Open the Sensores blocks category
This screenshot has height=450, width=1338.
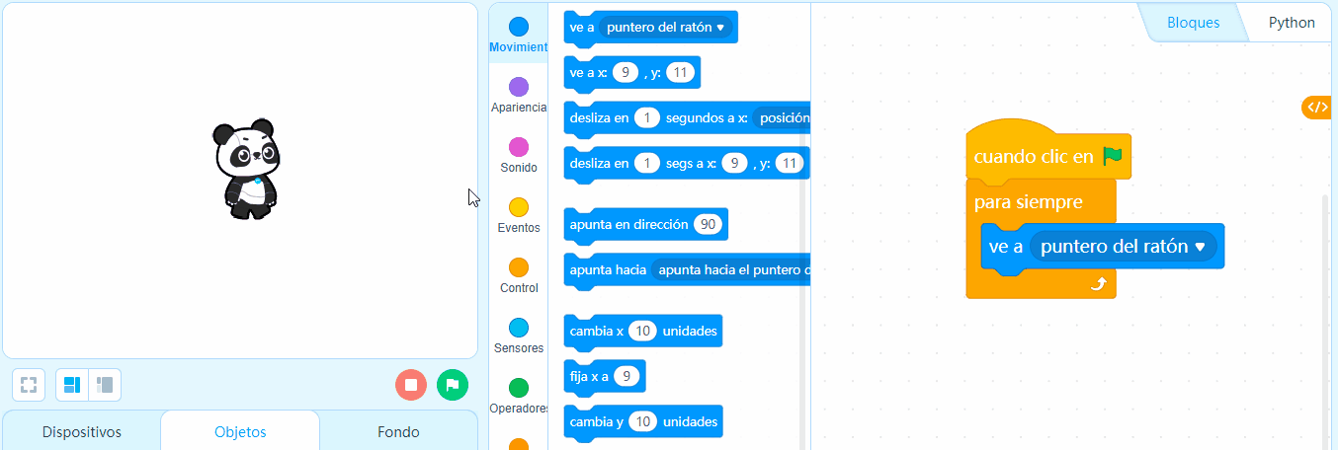coord(518,337)
